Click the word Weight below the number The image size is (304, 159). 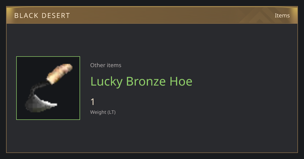(x=98, y=112)
